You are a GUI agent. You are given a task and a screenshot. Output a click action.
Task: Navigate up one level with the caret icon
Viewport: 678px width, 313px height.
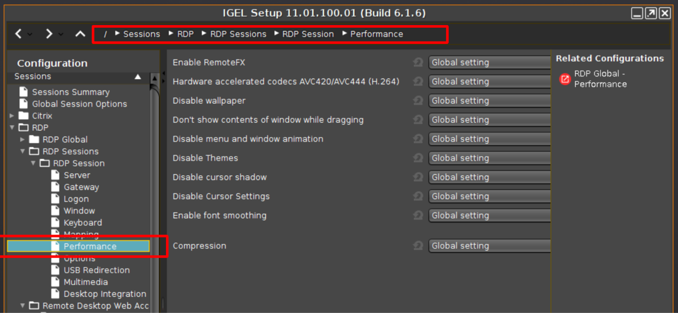click(80, 34)
